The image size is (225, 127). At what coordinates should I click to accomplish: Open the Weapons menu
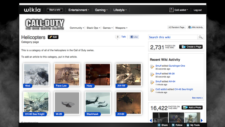[x=121, y=28]
